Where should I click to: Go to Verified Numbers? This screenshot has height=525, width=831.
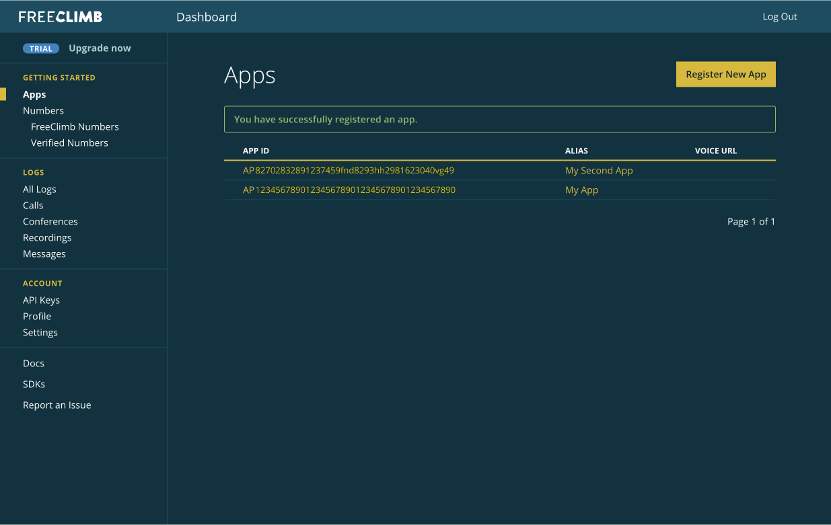[x=69, y=143]
